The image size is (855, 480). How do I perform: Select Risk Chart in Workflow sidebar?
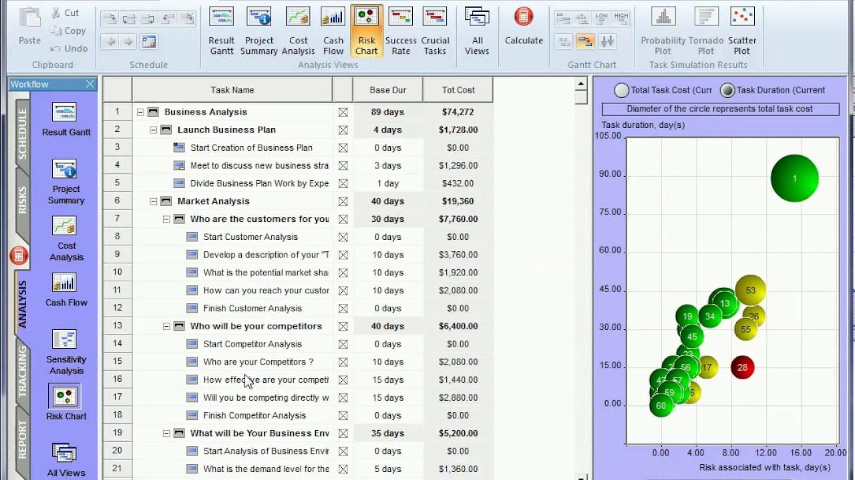(x=66, y=403)
